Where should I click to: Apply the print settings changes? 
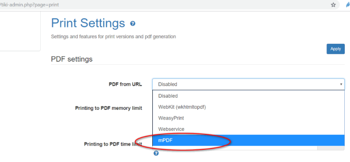coord(336,49)
